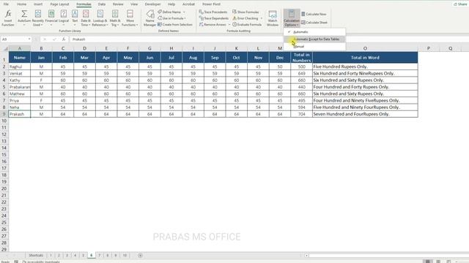Switch to the Home tab

(21, 4)
